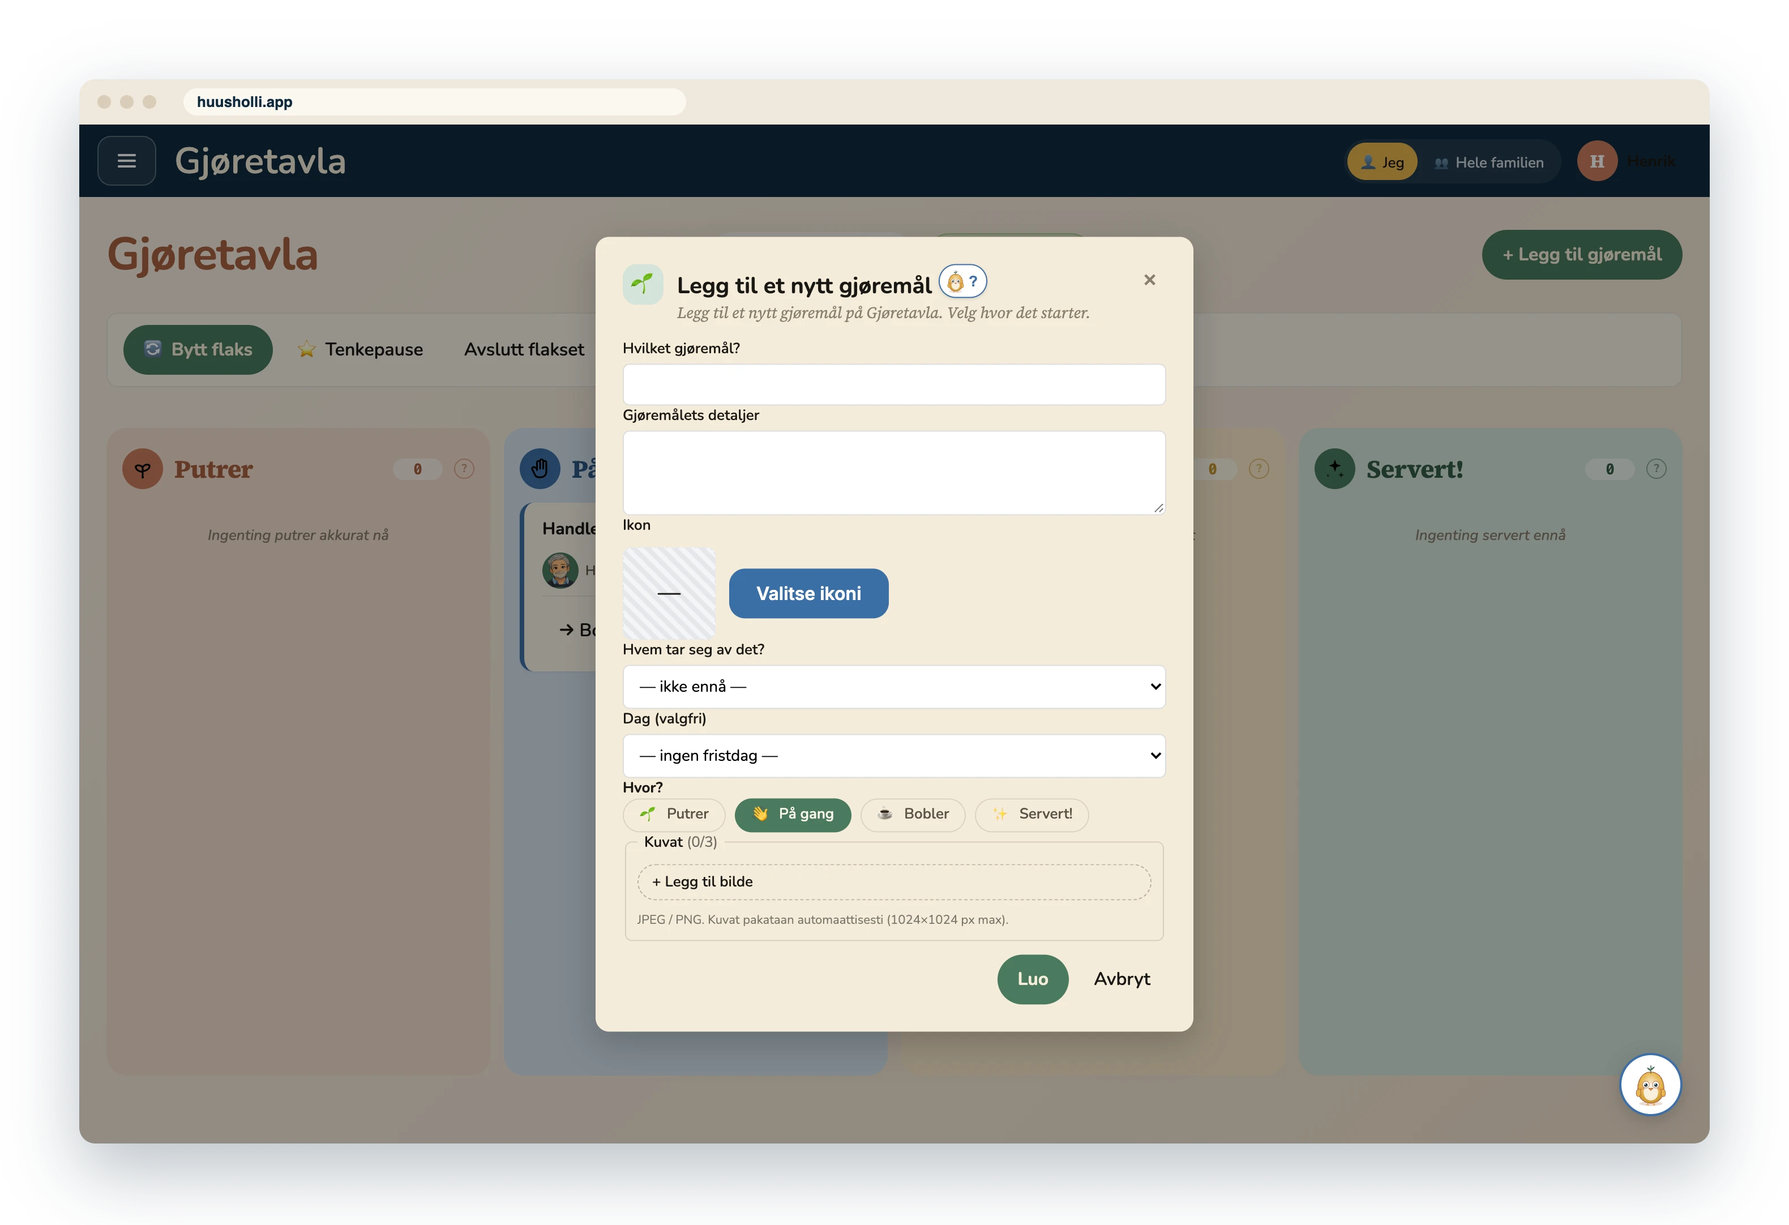Click the sprout icon in dialog header

click(643, 285)
